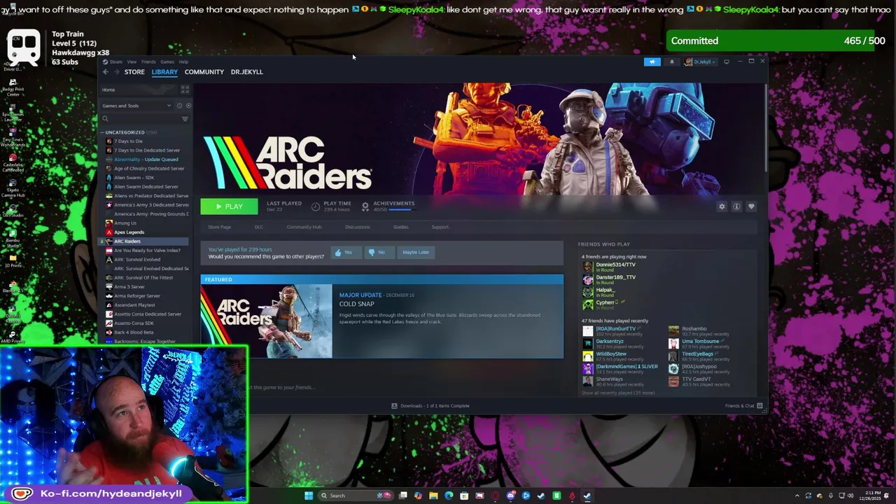Screen dimensions: 896x504
Task: Open the Steam menu
Action: pyautogui.click(x=115, y=62)
